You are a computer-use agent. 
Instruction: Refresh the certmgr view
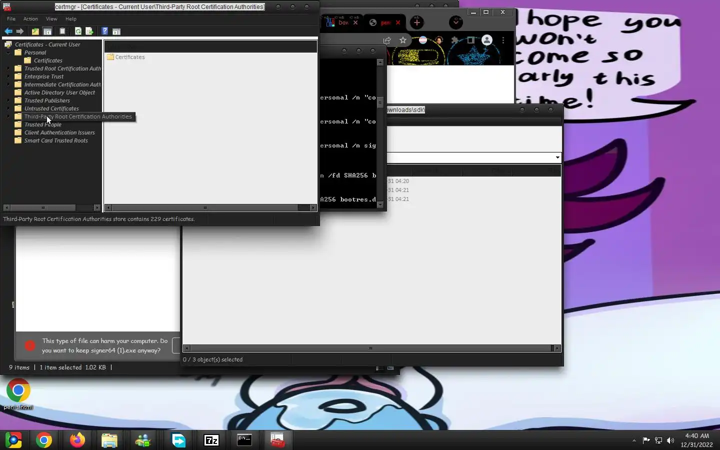click(x=78, y=31)
